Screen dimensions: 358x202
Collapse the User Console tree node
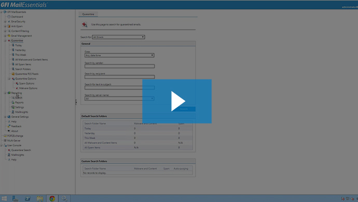coord(1,145)
